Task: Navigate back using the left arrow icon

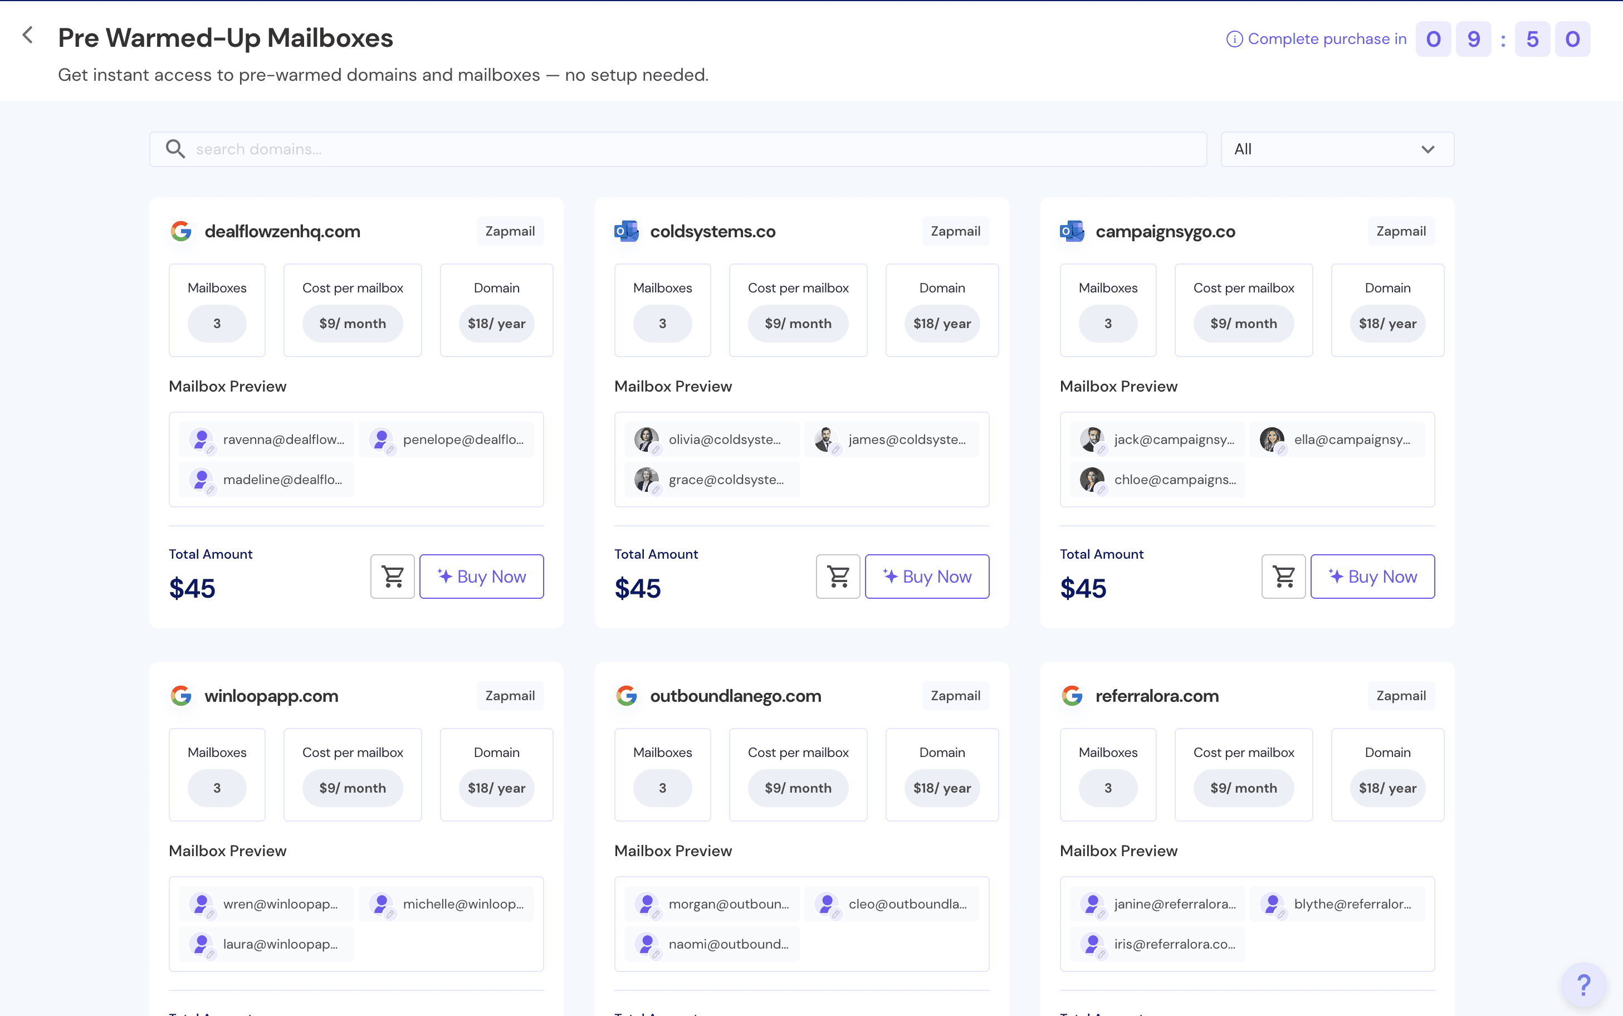Action: coord(27,35)
